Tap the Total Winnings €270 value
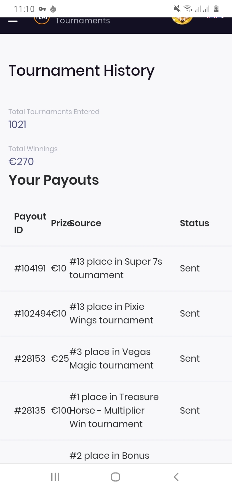 21,162
